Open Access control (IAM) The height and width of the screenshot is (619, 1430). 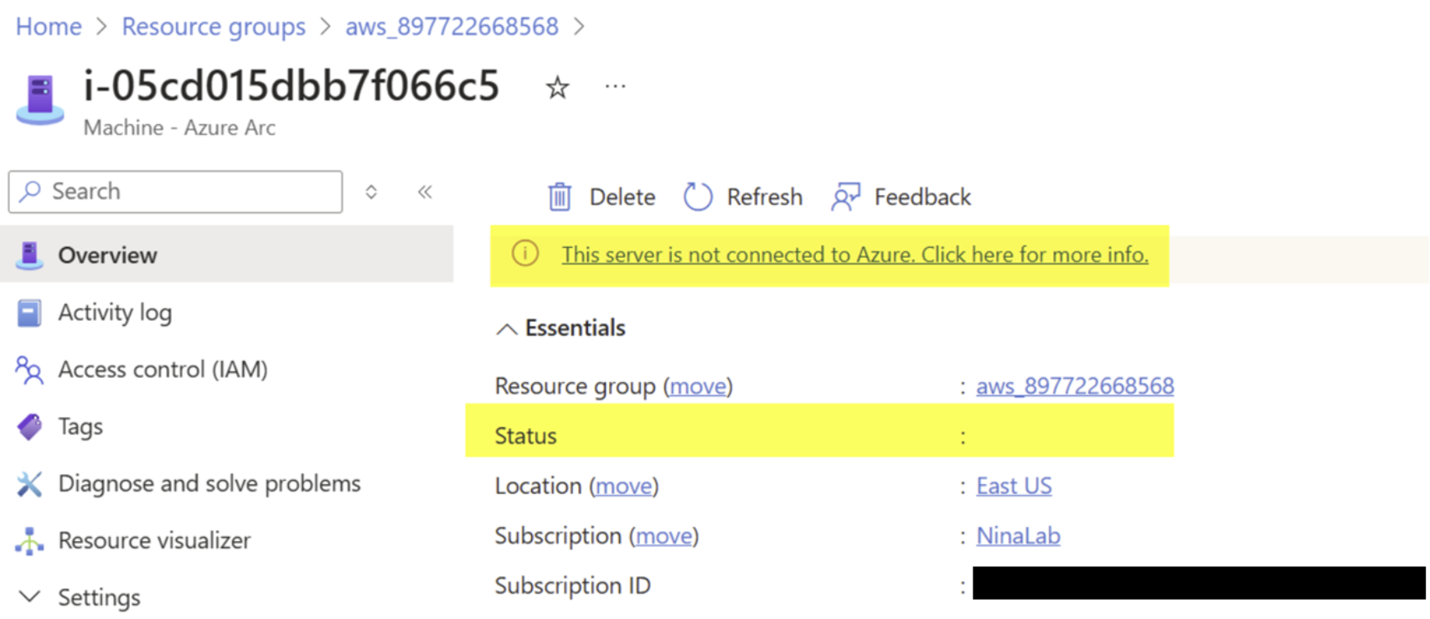[163, 370]
